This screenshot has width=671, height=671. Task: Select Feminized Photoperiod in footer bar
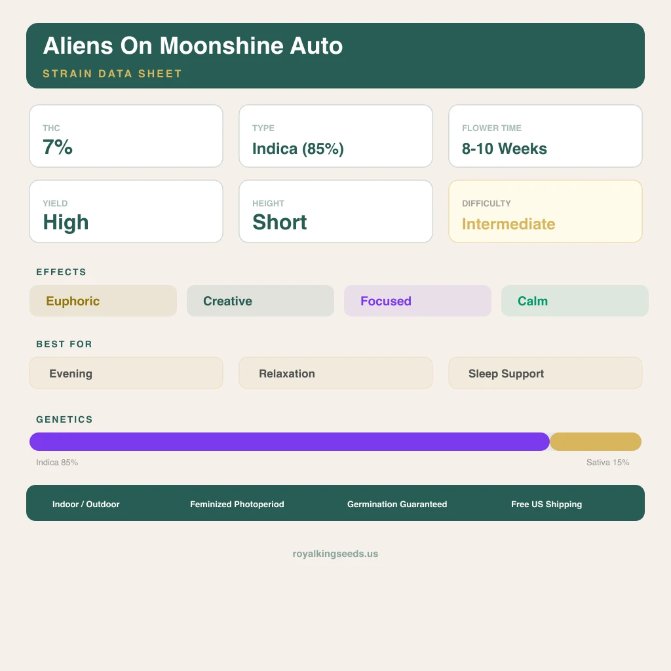pos(237,504)
